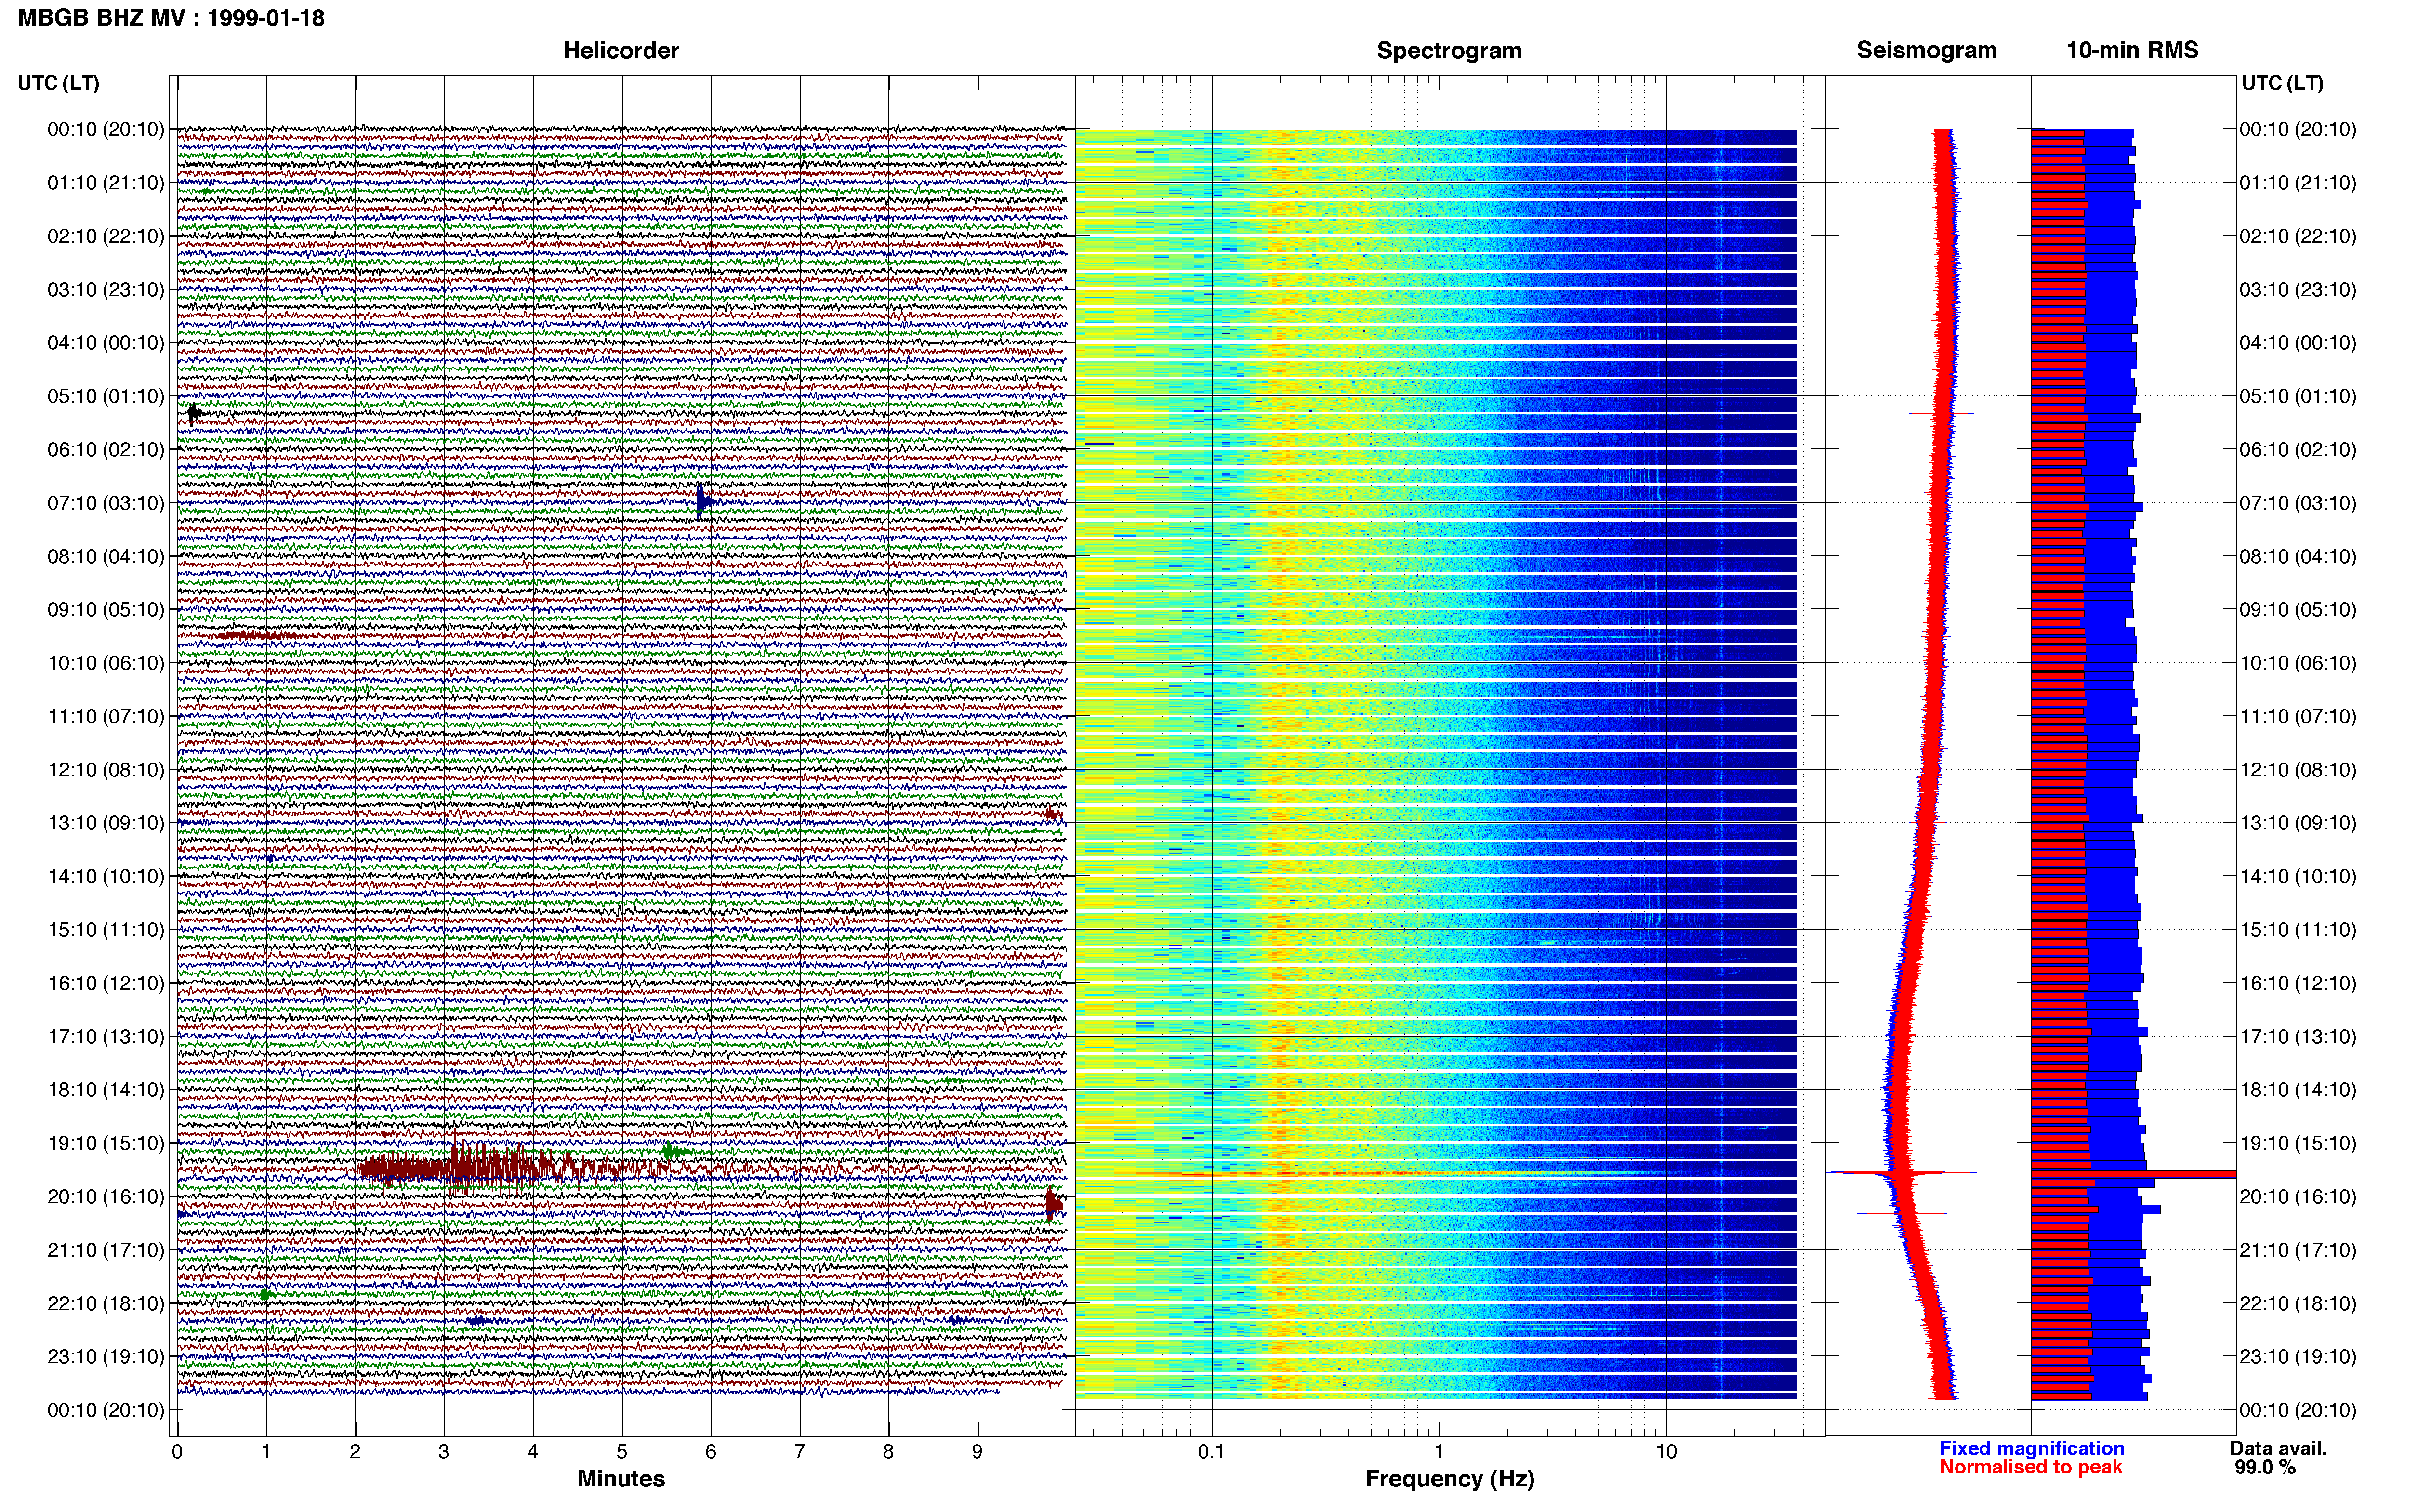Click the '99.0 %' data availability value
This screenshot has width=2418, height=1512.
pos(2265,1467)
